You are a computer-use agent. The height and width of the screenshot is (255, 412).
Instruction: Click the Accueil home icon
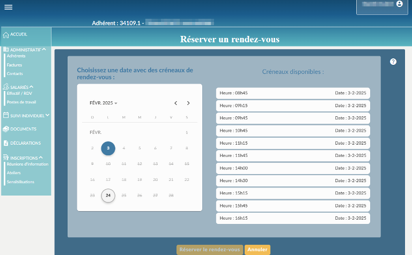6,35
